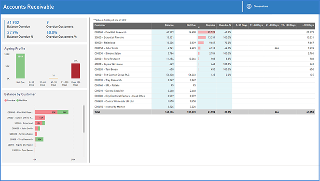Click the Balance by Customer scrollbar
The height and width of the screenshot is (181, 320).
click(x=83, y=119)
